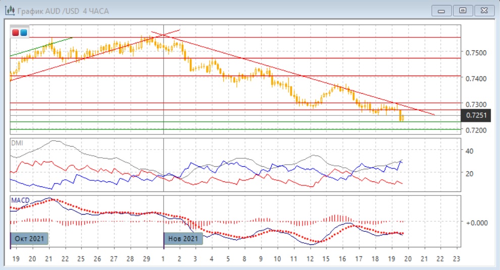
Task: Click date 29 on the time axis
Action: point(146,258)
